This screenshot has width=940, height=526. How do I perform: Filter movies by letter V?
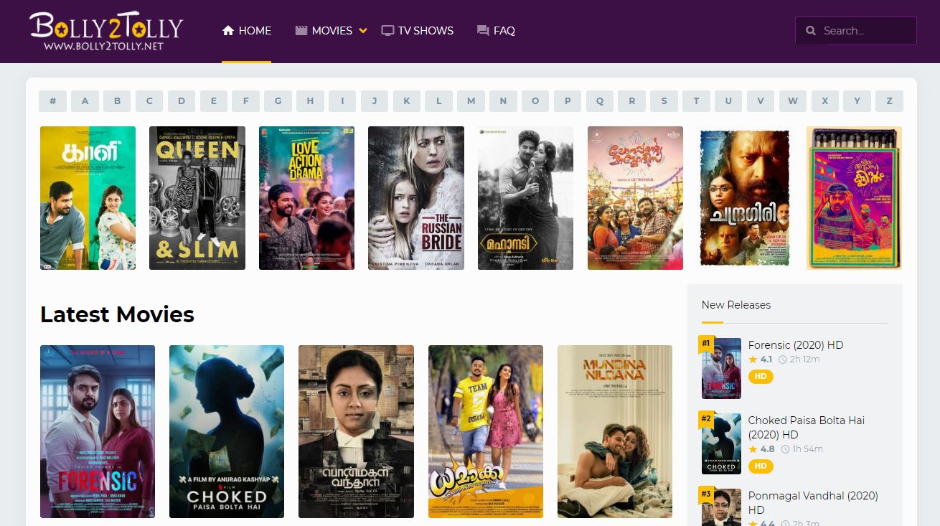click(x=761, y=101)
